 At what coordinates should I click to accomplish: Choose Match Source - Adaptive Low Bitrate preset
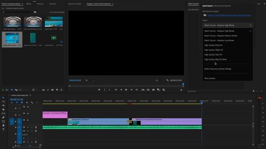(x=228, y=41)
